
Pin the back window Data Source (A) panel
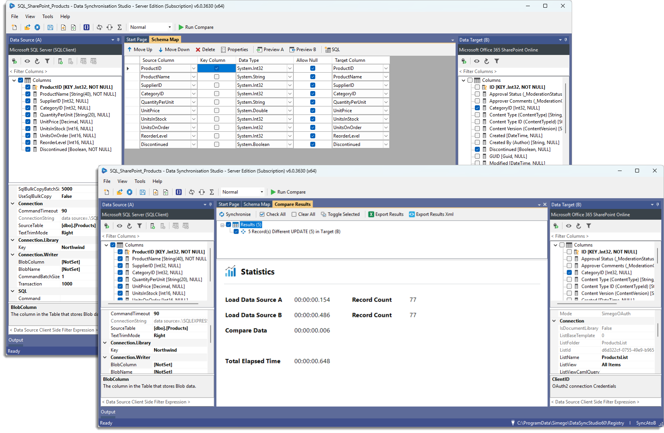tap(118, 40)
